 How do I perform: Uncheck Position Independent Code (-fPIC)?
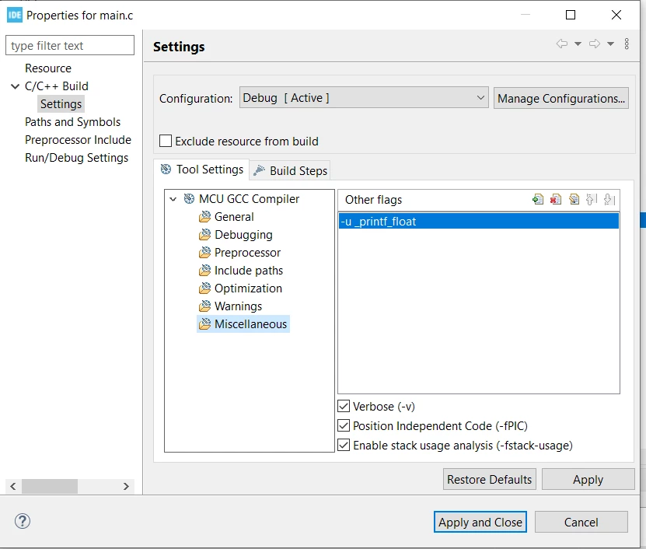point(344,425)
